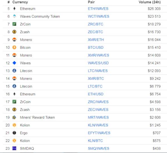Click the Ethereum icon in row 5
This screenshot has height=153, width=167.
tap(14, 9)
